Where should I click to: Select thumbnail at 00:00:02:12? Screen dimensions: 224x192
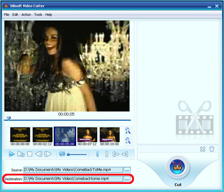(x=43, y=136)
